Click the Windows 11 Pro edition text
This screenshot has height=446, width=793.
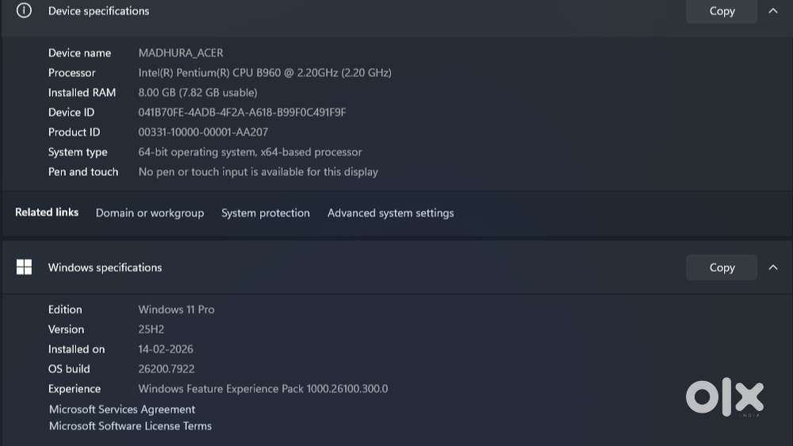(x=177, y=310)
